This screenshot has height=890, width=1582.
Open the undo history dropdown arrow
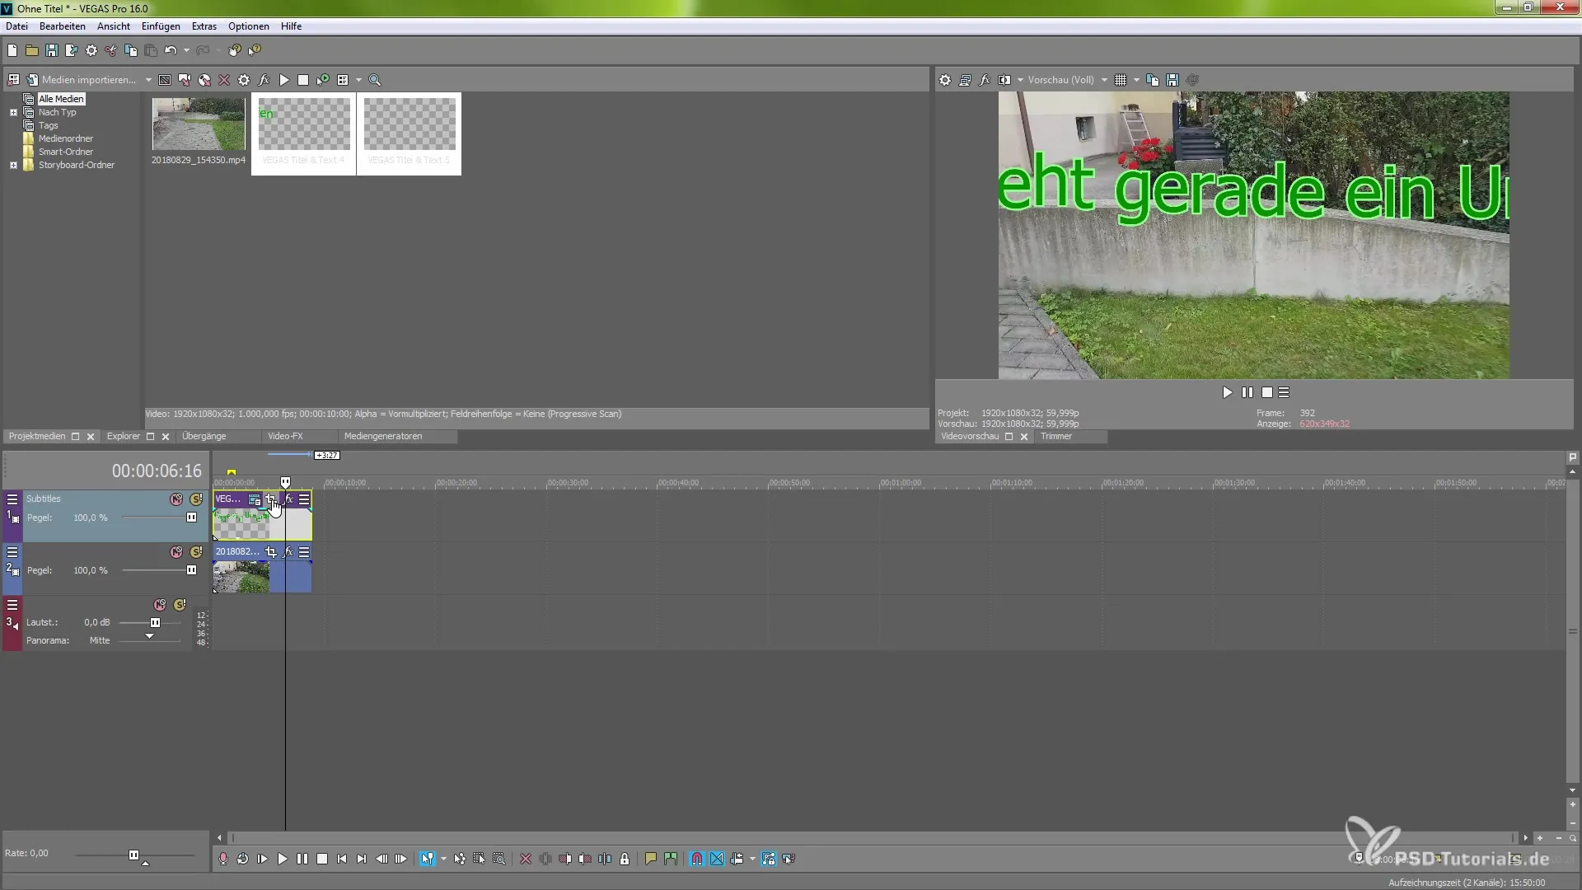[186, 50]
